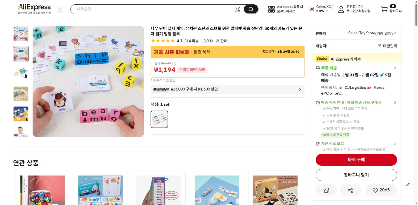Expand the free shipping details chevron
The height and width of the screenshot is (205, 418).
395,68
